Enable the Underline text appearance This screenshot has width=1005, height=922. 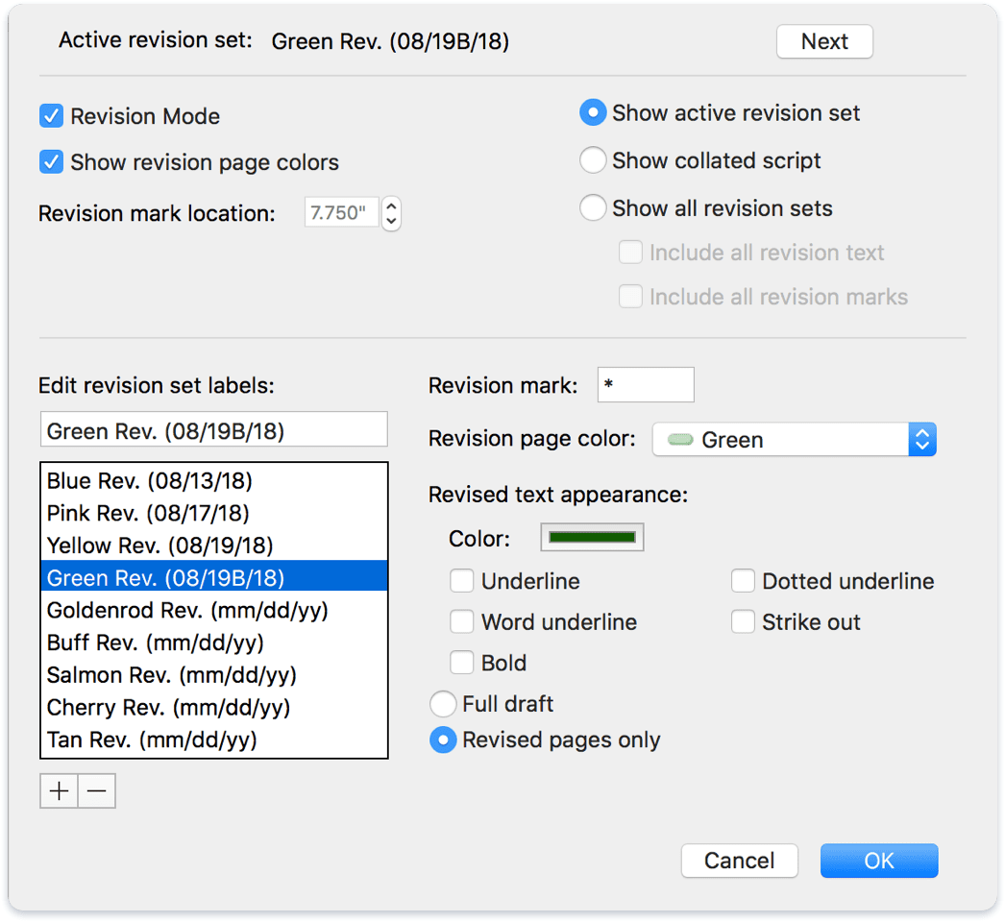click(x=462, y=581)
